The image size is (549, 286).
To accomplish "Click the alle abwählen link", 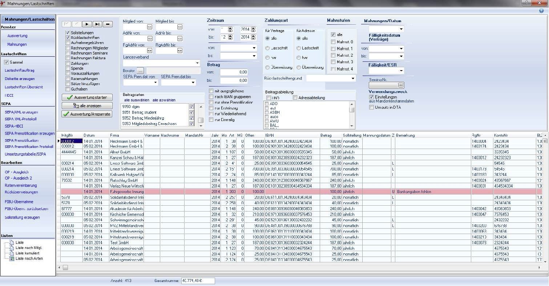I will click(x=164, y=100).
